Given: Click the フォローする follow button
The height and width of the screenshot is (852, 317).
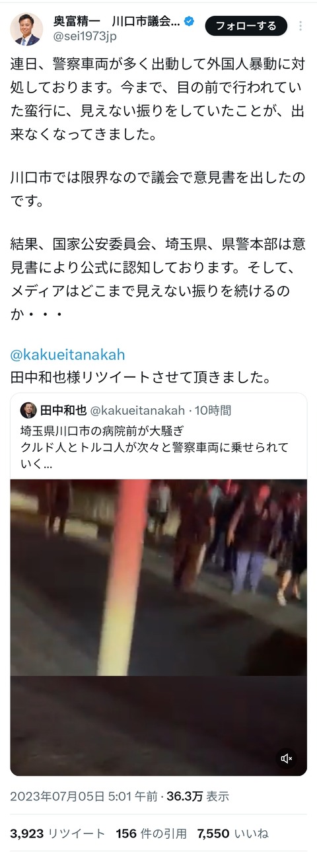Looking at the screenshot, I should point(246,26).
